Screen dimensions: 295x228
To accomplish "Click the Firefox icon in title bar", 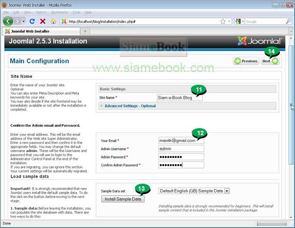I will [4, 5].
